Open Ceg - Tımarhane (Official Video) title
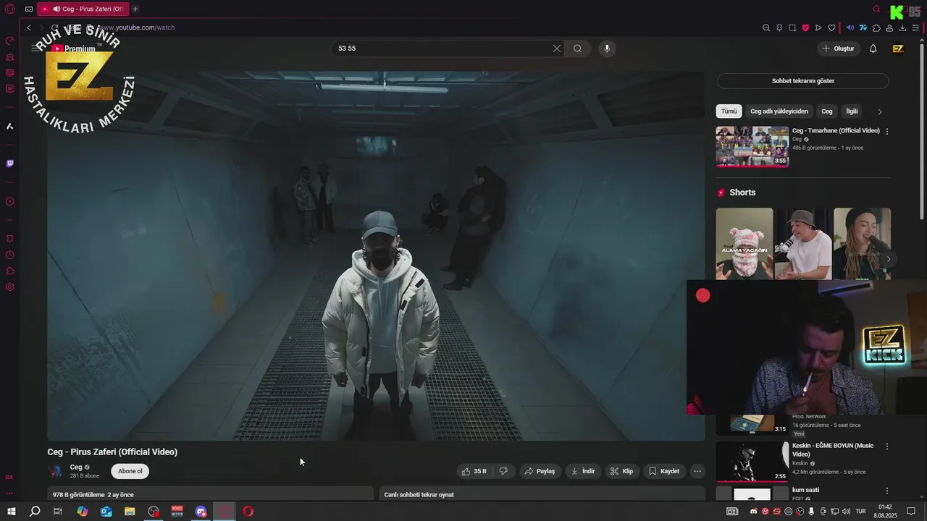Image resolution: width=927 pixels, height=521 pixels. click(836, 131)
